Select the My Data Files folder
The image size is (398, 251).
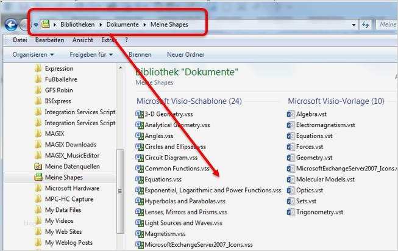(x=63, y=210)
